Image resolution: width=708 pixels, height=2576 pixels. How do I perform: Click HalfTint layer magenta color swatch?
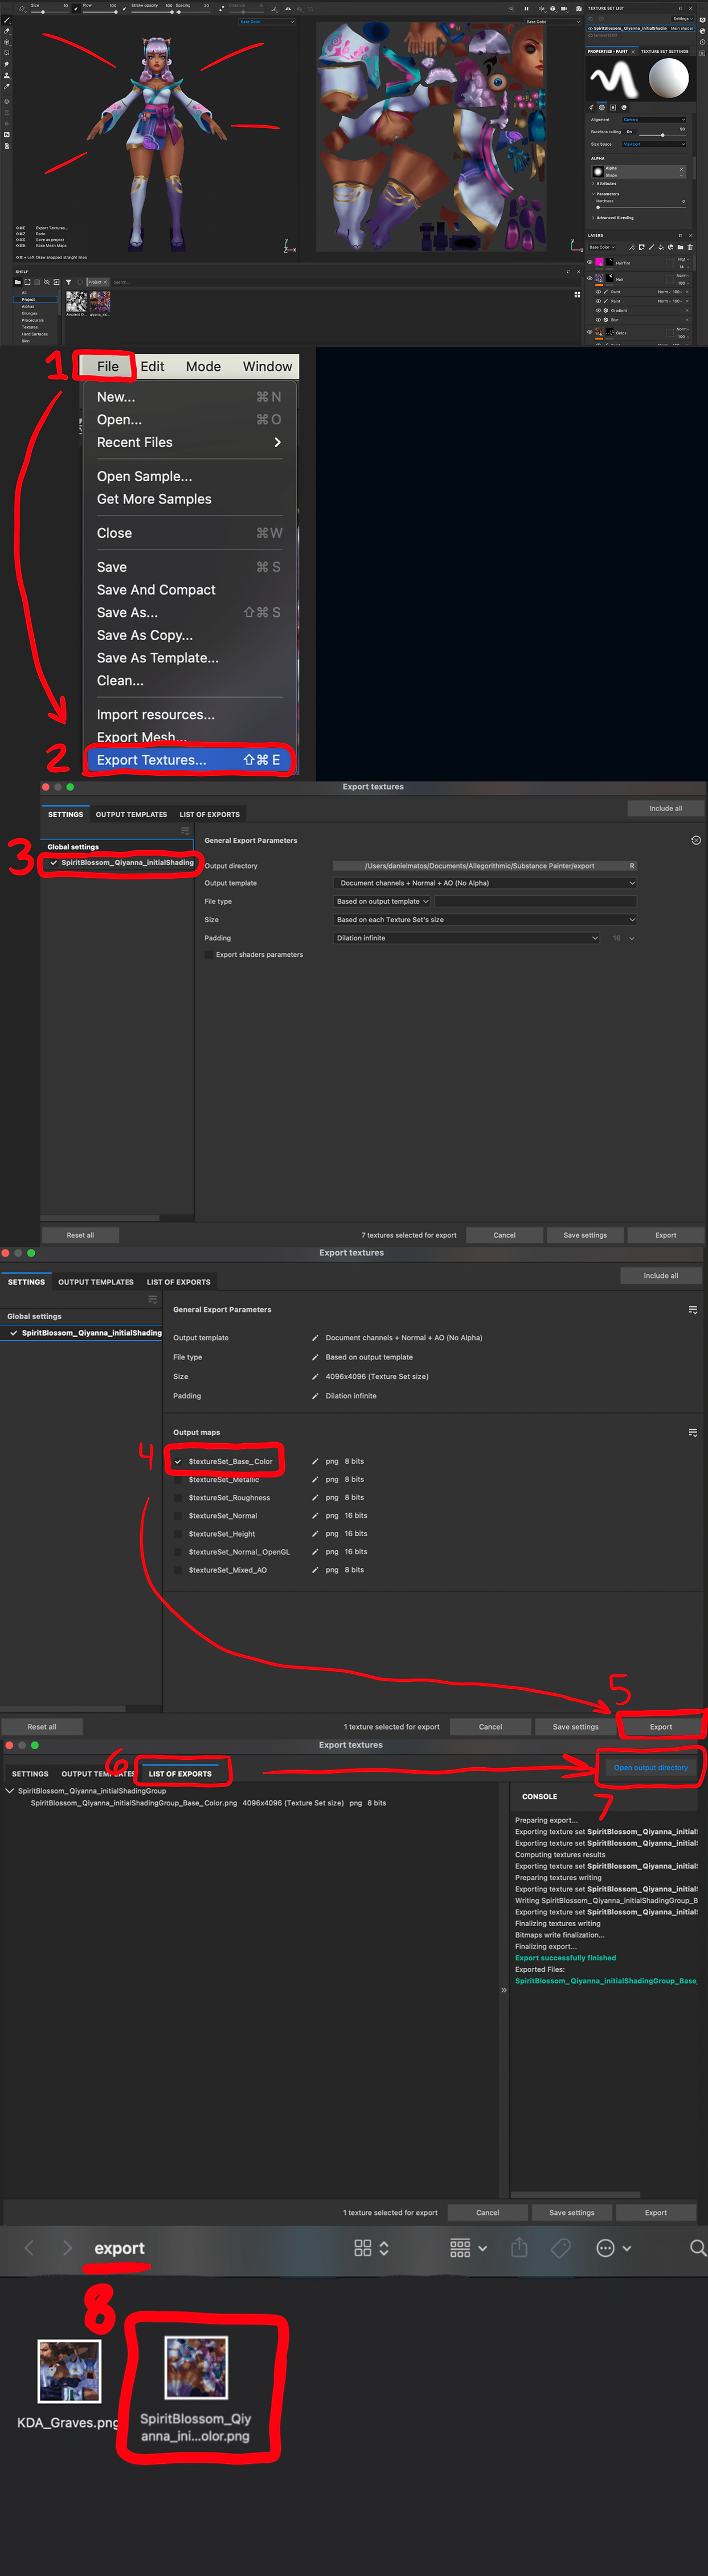(599, 262)
